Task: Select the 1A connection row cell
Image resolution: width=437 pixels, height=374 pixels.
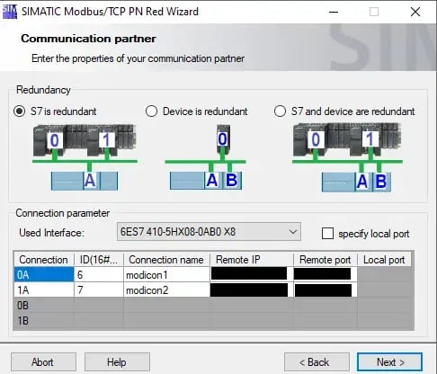Action: pyautogui.click(x=44, y=289)
